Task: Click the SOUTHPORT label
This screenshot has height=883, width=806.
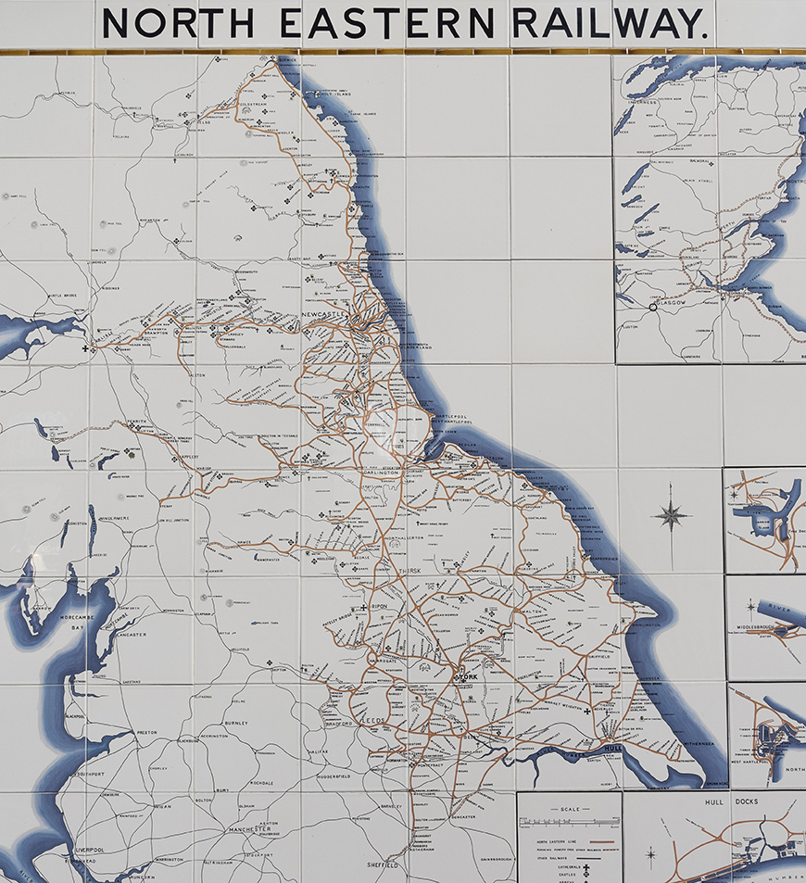Action: [93, 775]
